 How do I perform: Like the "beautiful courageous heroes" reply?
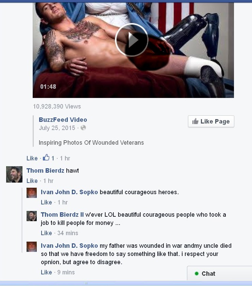[46, 202]
